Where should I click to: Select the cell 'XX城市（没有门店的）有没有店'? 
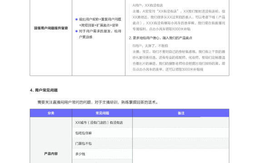click(x=102, y=123)
